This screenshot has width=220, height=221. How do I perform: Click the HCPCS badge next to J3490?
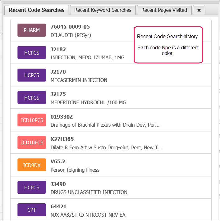(32, 187)
